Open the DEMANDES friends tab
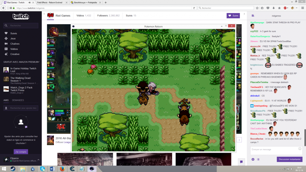 pyautogui.click(x=18, y=100)
